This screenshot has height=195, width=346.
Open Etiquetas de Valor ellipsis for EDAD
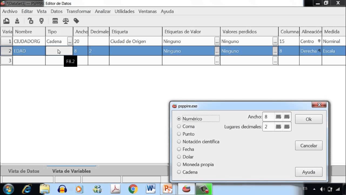click(x=217, y=51)
